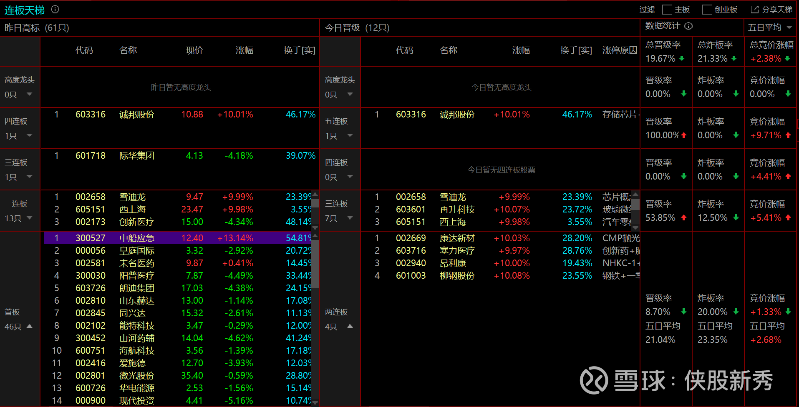Collapse the 三连板 1只 group arrow
Viewport: 799px width, 407px height.
30,177
